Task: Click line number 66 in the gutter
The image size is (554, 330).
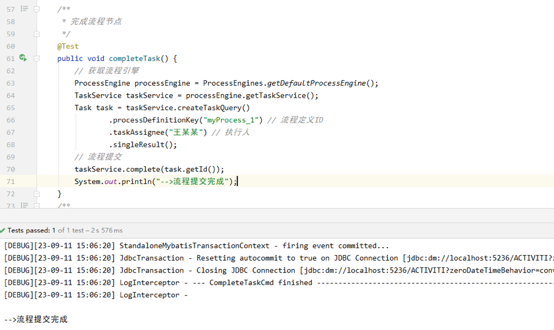Action: point(11,120)
